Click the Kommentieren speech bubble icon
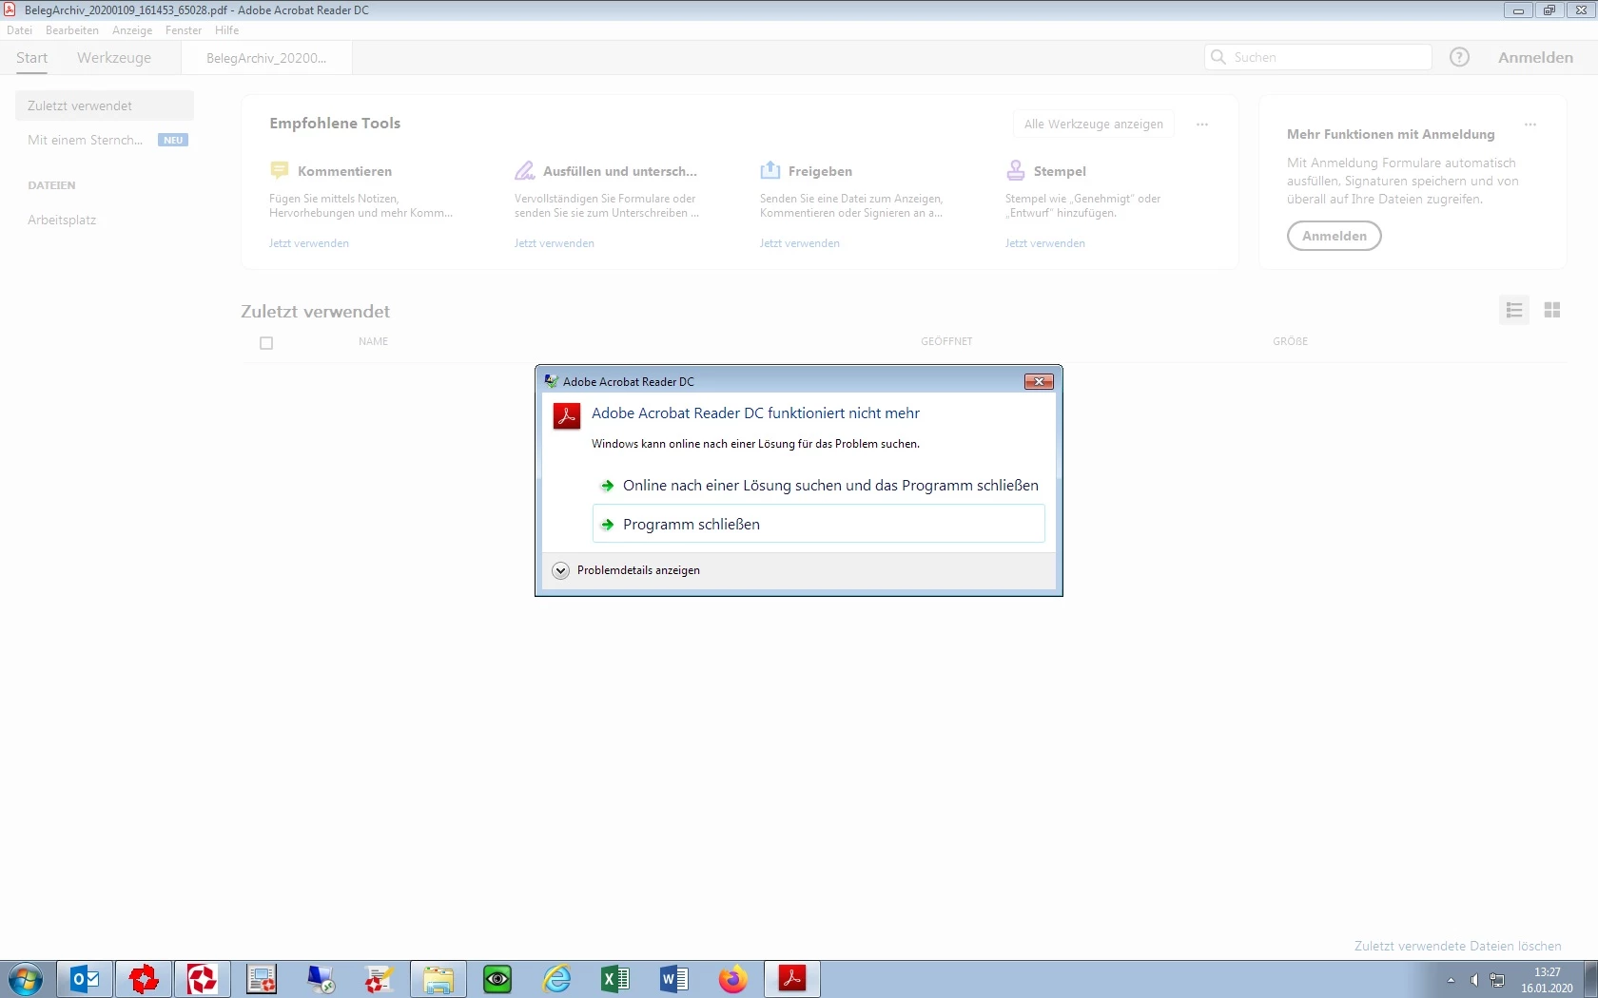1598x998 pixels. pyautogui.click(x=279, y=170)
